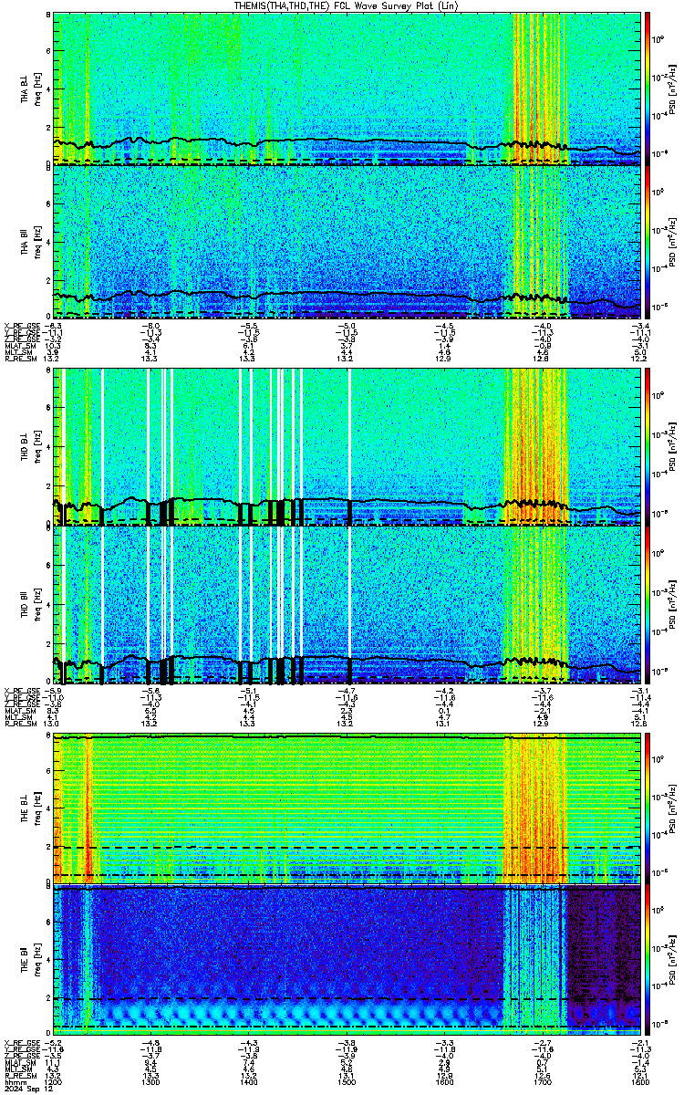Viewport: 684px width, 1095px height.
Task: Click the color bar beside THA BII panel
Action: pos(648,242)
